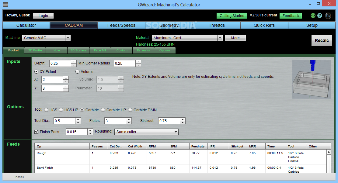Click the Y extent stepper
The height and width of the screenshot is (183, 338).
point(66,88)
